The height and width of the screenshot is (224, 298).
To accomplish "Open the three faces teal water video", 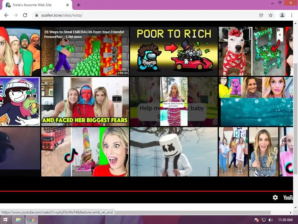I will pyautogui.click(x=256, y=101).
